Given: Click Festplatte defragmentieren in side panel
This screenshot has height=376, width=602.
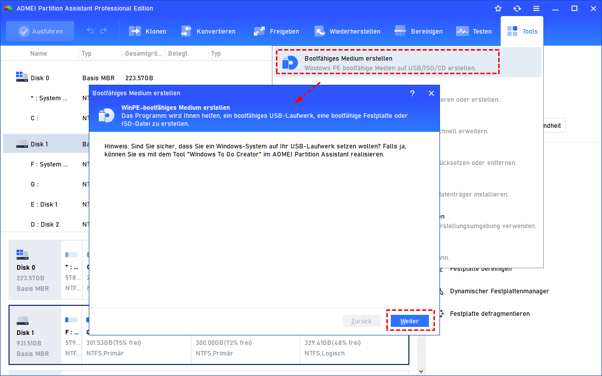Looking at the screenshot, I should click(490, 314).
